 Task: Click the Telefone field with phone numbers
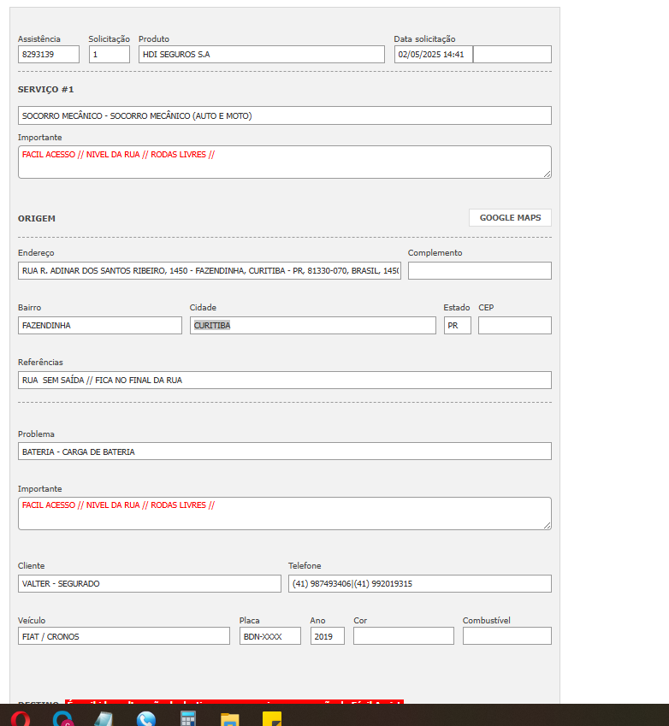(x=419, y=584)
